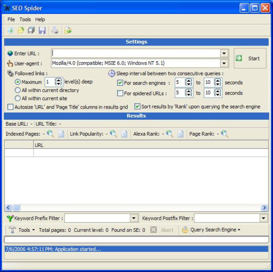Click the Indexed Pages magnifier icon

[50, 134]
